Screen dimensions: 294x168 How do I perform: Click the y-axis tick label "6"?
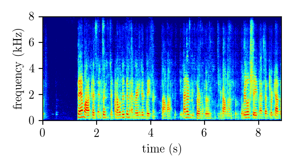point(31,43)
